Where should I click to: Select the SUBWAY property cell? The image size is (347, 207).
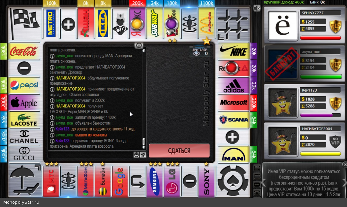[155, 24]
